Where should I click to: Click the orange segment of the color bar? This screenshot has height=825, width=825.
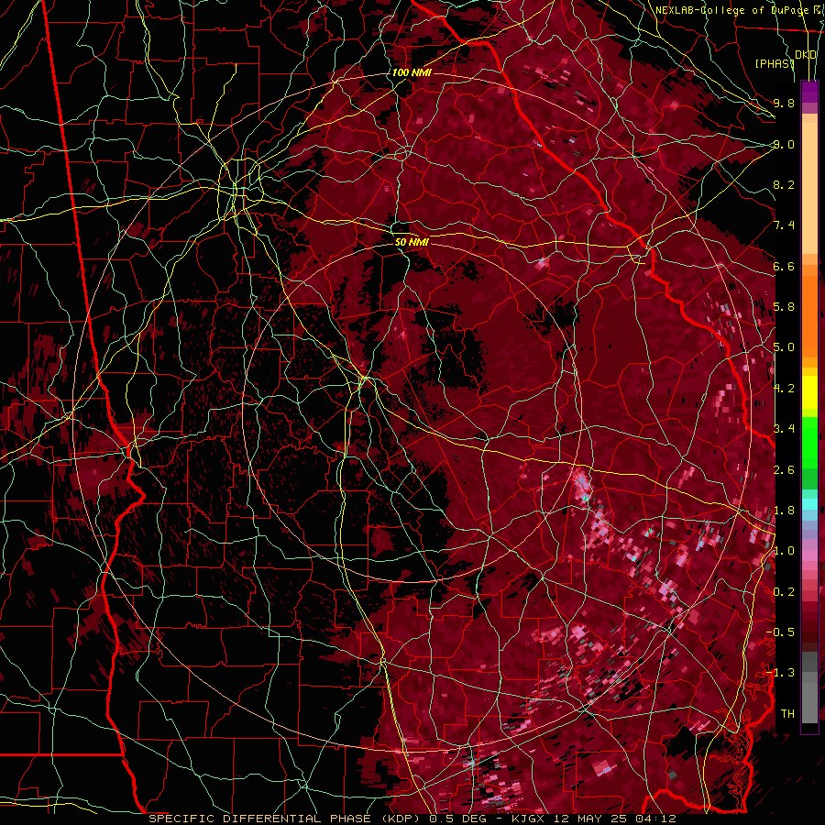(809, 311)
